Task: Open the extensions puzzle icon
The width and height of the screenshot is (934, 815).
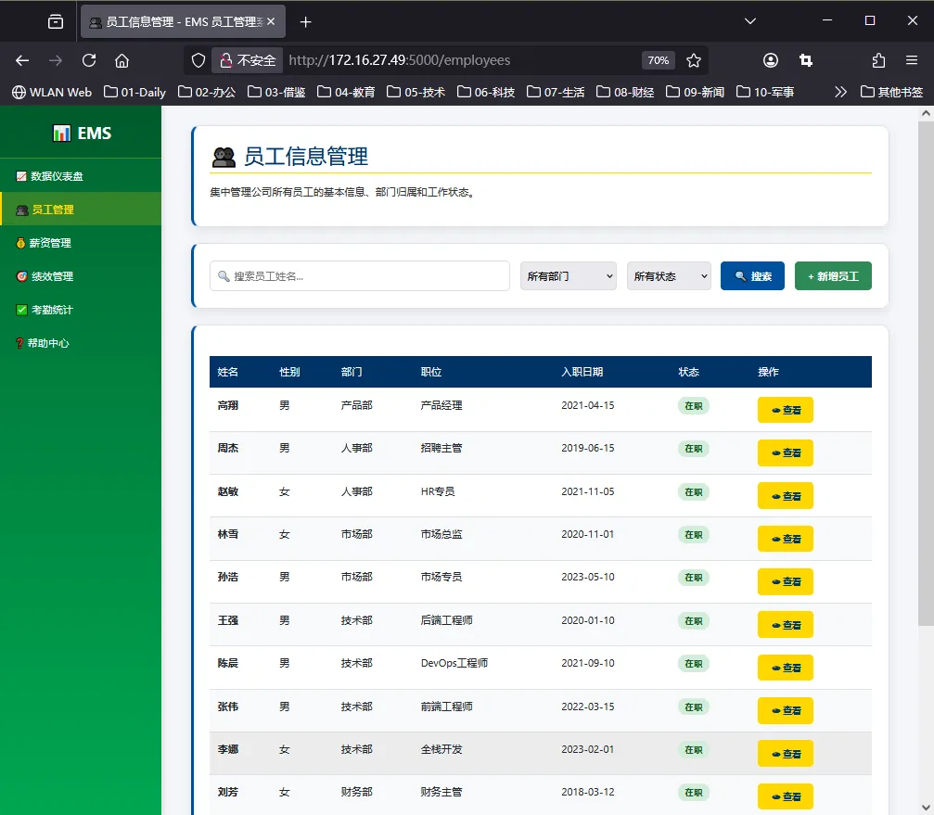Action: click(x=878, y=60)
